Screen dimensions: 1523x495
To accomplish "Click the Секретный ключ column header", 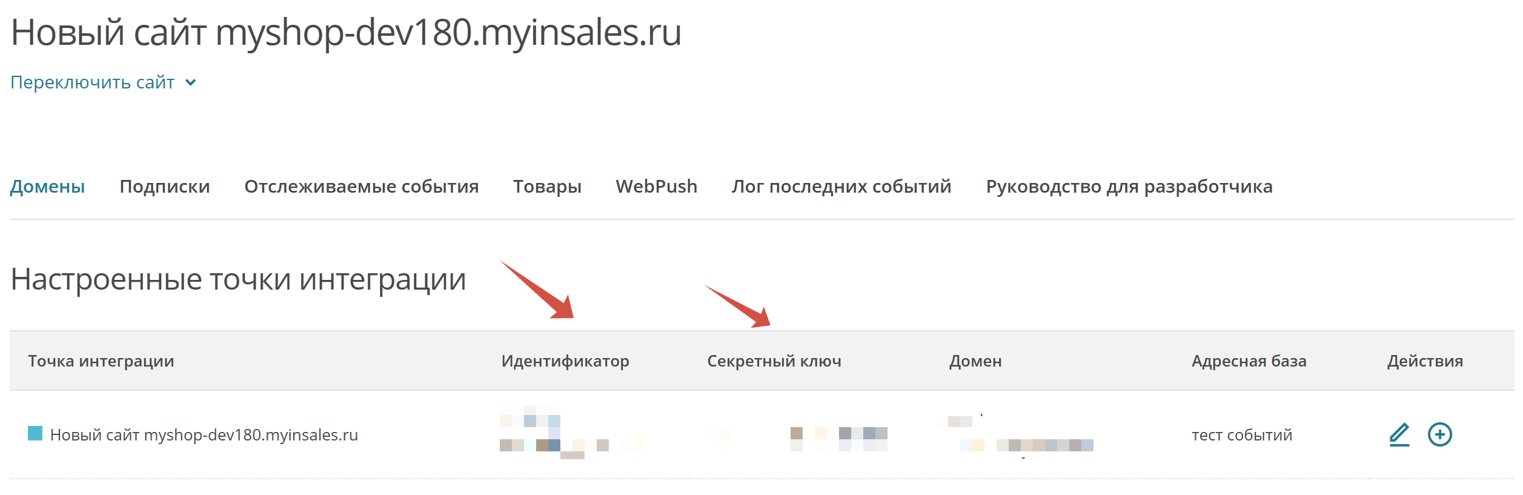I will point(774,361).
